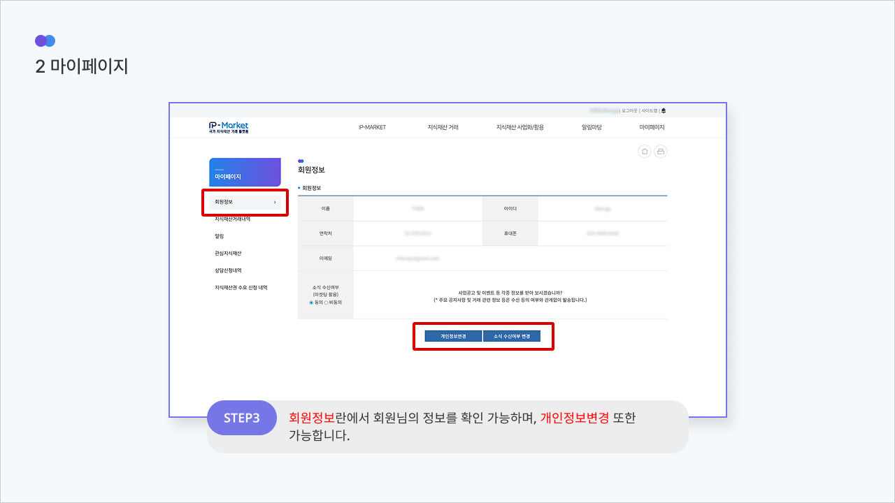Open the IP-MARKET top menu
Viewport: 895px width, 503px height.
coord(372,127)
